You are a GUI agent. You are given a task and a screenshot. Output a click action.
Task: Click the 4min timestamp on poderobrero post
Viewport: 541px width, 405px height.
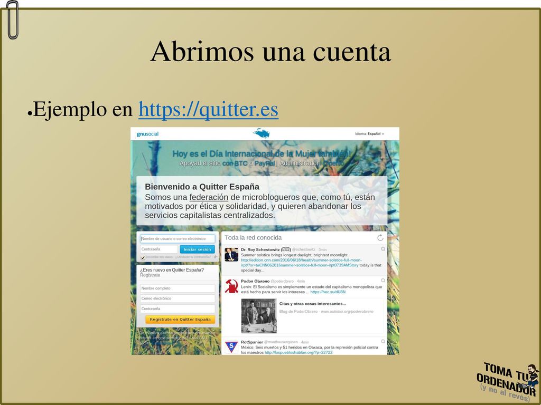pyautogui.click(x=301, y=282)
